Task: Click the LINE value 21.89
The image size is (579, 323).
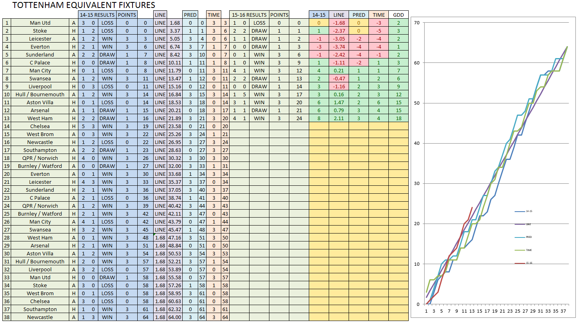Action: click(175, 118)
